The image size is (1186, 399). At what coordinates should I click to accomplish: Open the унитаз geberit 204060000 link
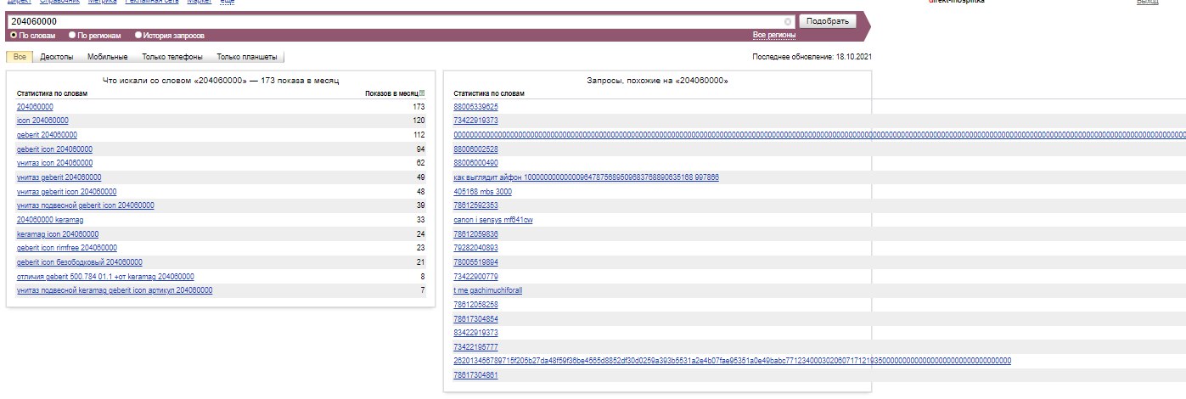pyautogui.click(x=59, y=177)
